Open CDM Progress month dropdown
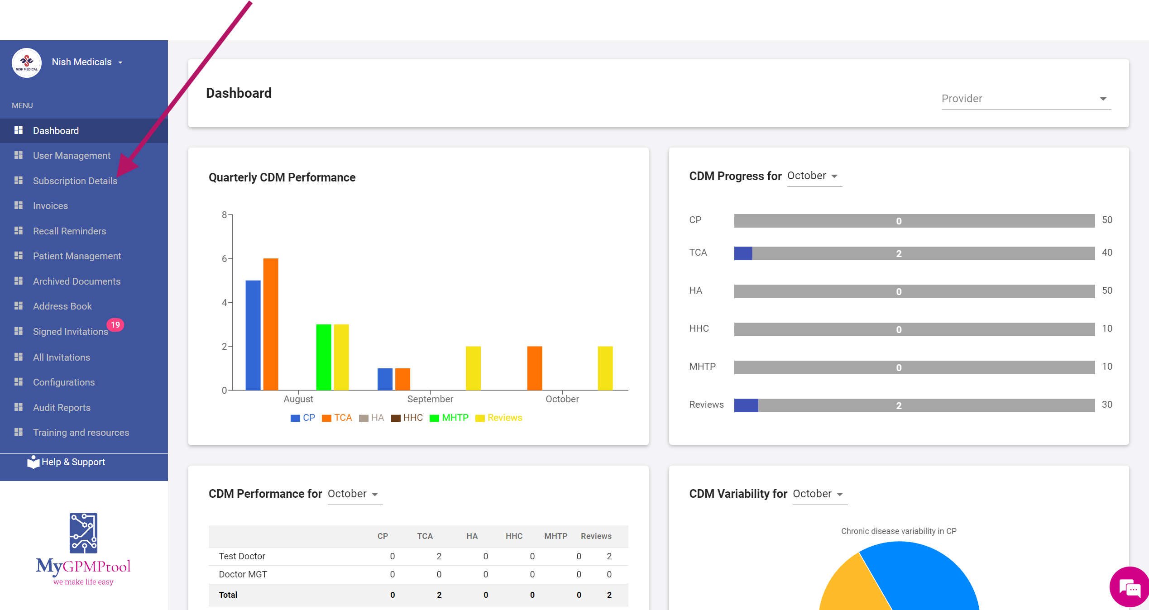 pos(814,176)
